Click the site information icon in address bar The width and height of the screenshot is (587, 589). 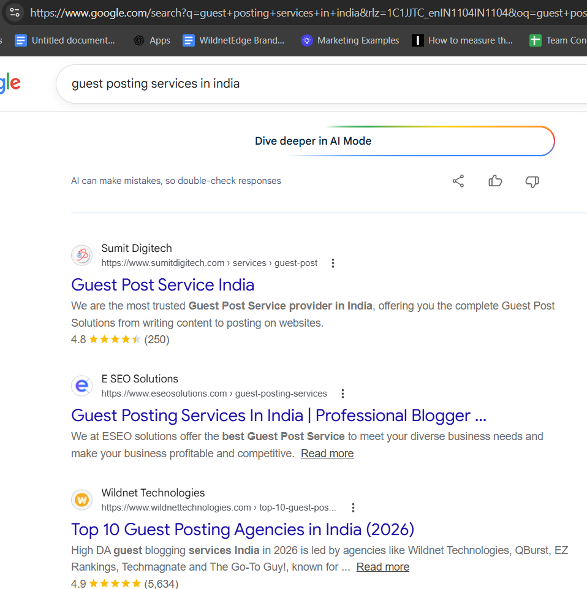tap(15, 12)
